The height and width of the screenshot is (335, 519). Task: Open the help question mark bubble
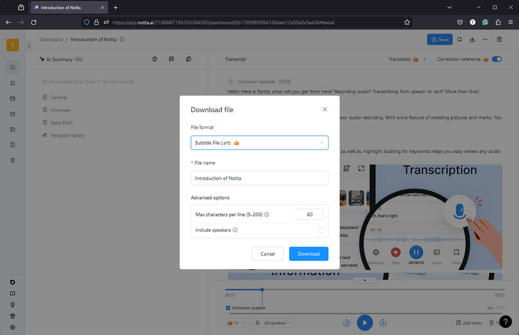point(505,321)
